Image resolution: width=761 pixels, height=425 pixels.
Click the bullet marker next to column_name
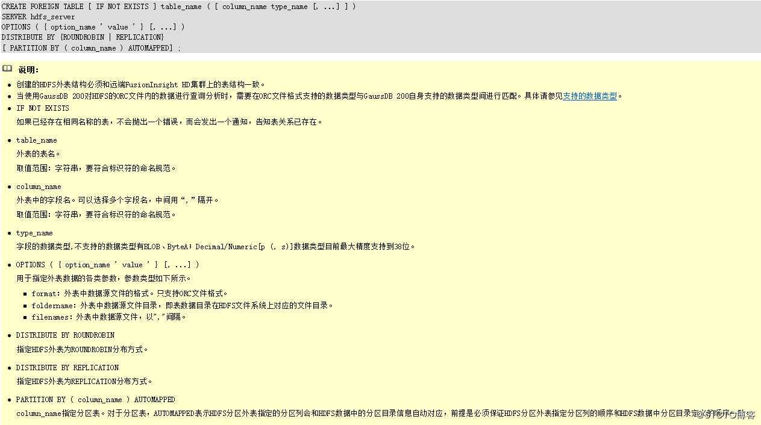tap(10, 187)
